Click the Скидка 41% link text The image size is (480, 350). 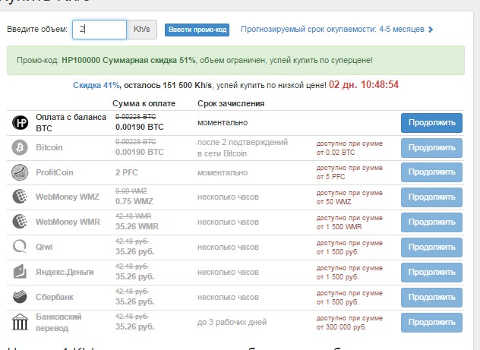coord(96,85)
